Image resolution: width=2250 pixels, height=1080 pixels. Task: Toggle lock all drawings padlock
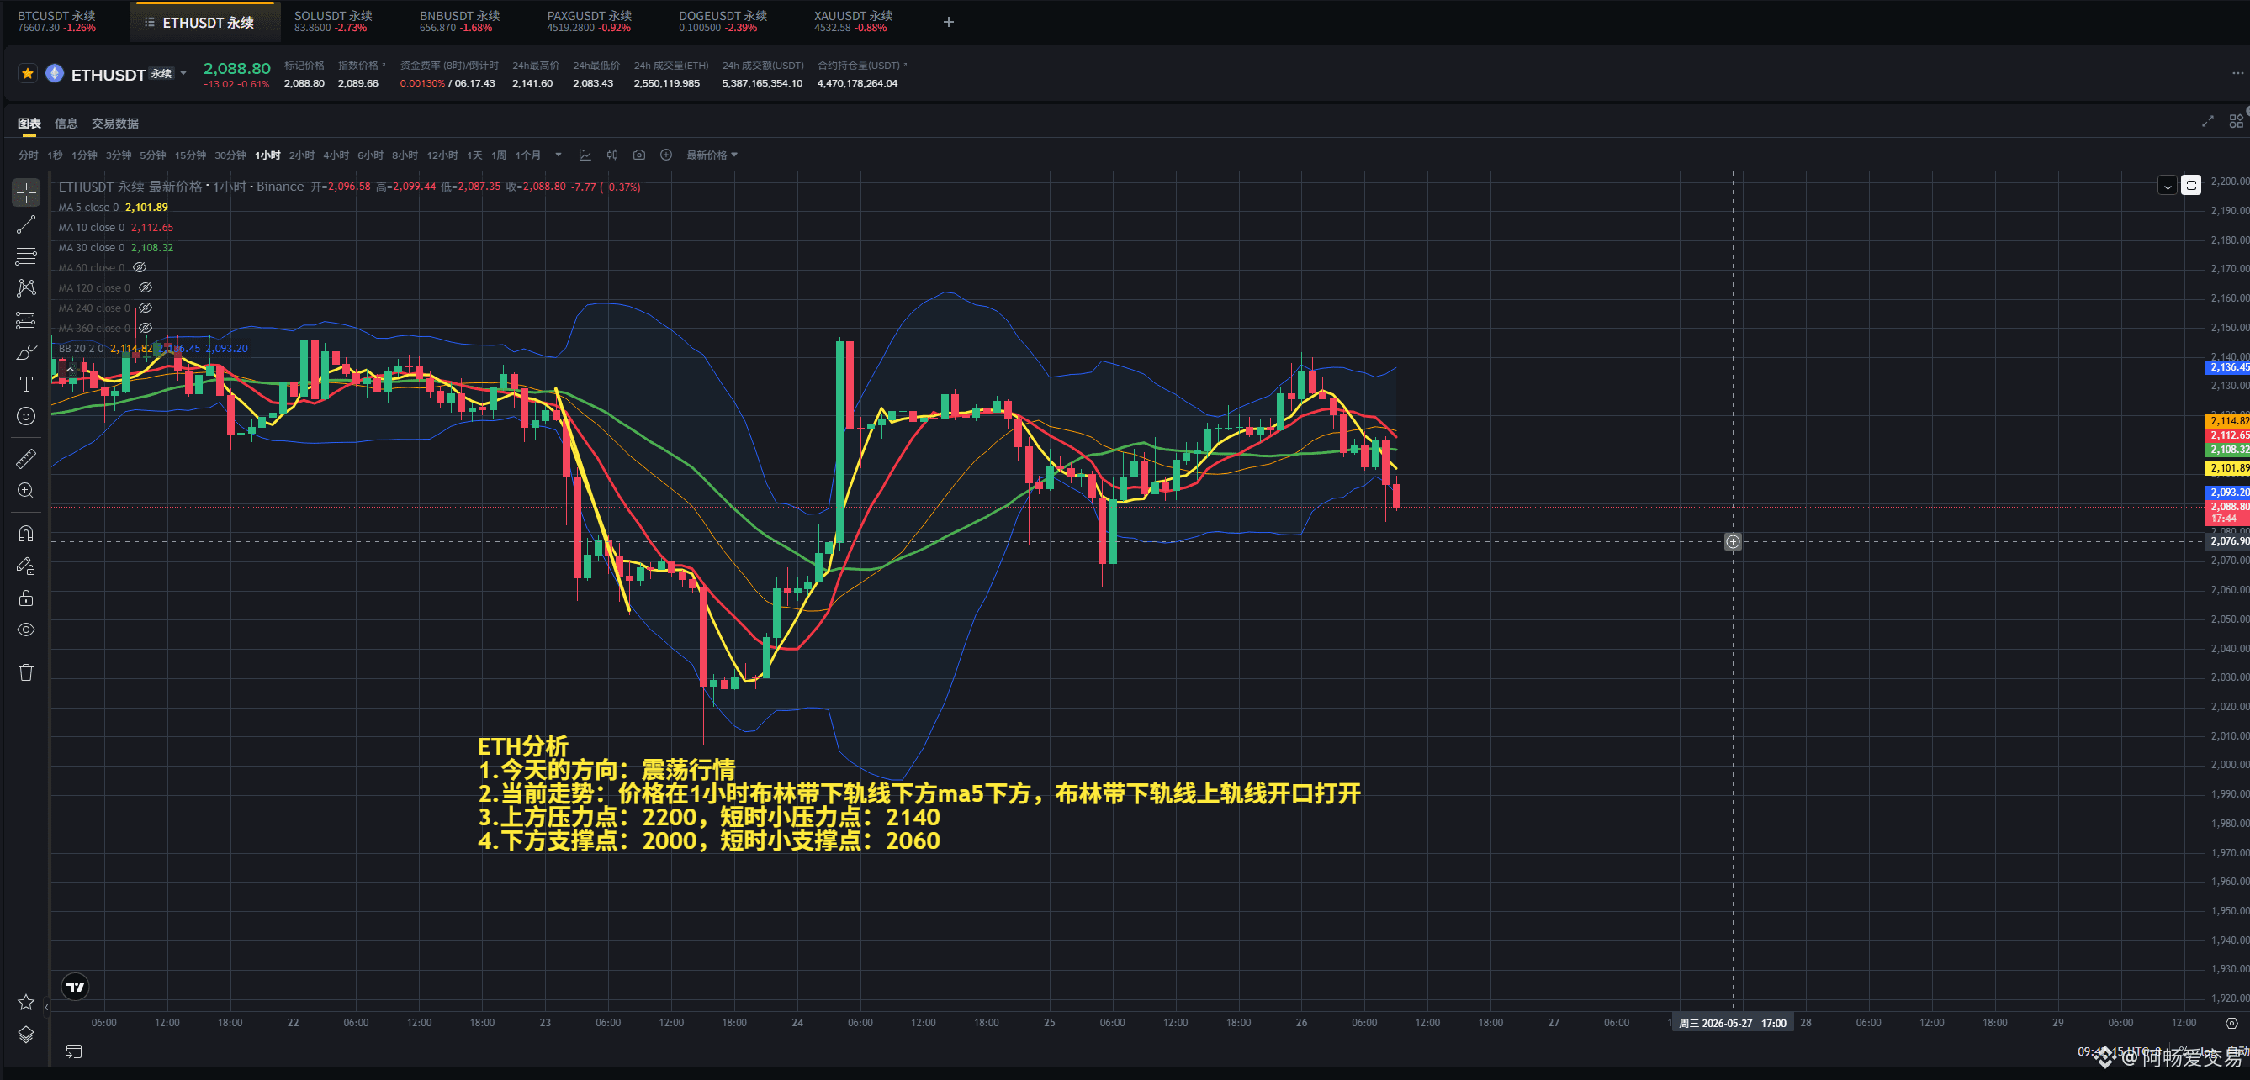[26, 598]
